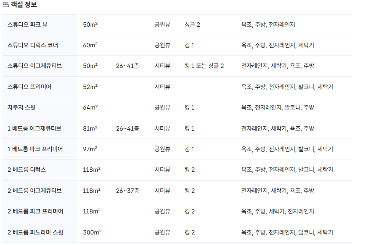The width and height of the screenshot is (377, 245).
Task: Open the 스튜디오 이그제큐티브 room row
Action: point(35,66)
